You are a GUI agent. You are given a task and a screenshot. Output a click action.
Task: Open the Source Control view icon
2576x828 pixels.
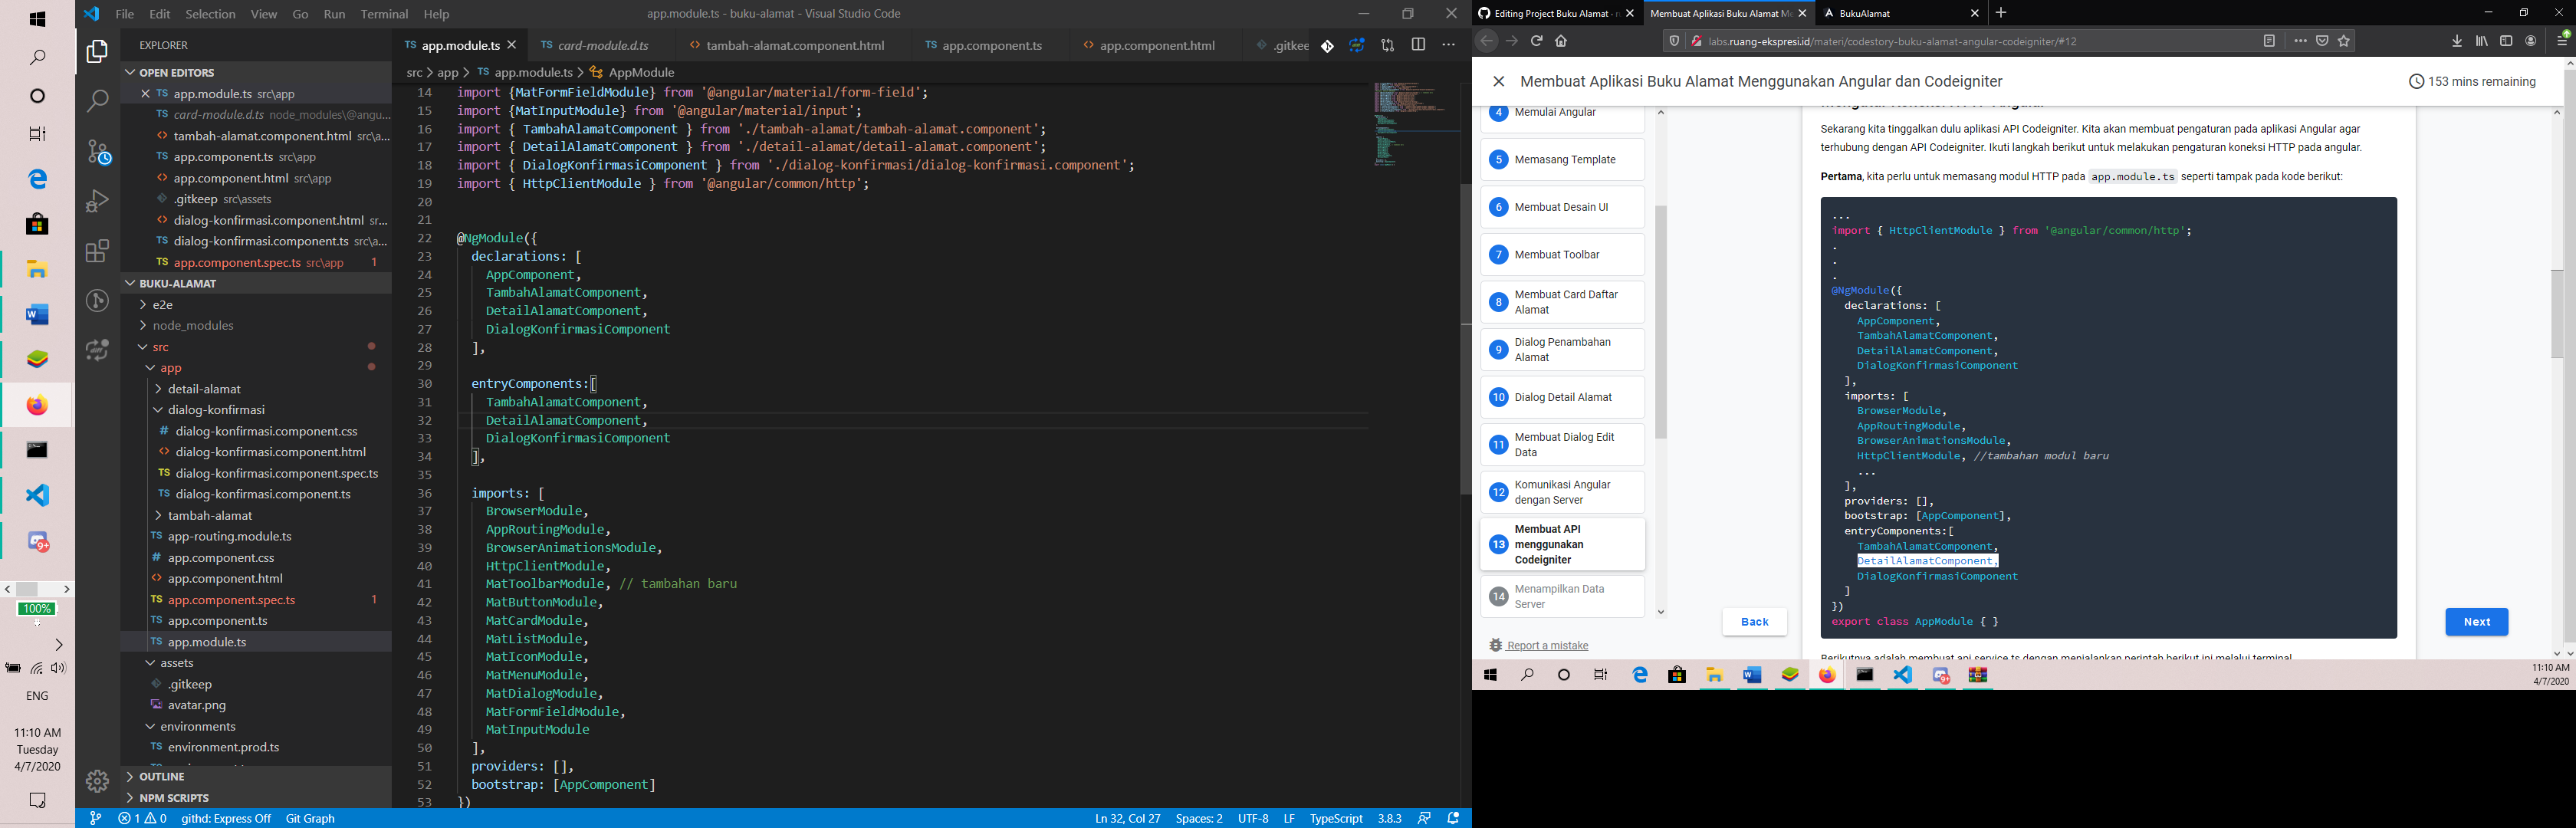pos(97,151)
